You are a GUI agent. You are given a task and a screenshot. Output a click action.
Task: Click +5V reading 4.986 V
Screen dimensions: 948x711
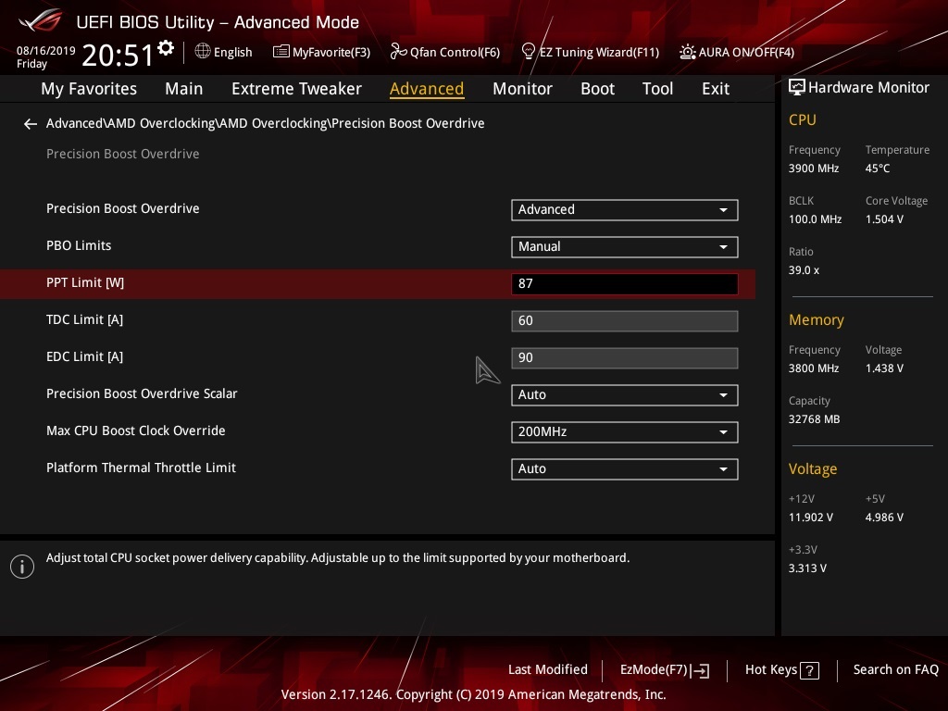pos(884,518)
